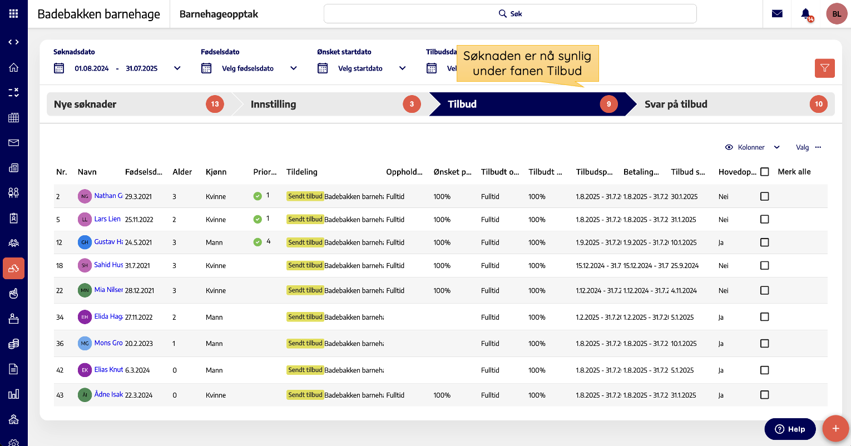
Task: Open the apps grid menu icon
Action: coord(13,14)
